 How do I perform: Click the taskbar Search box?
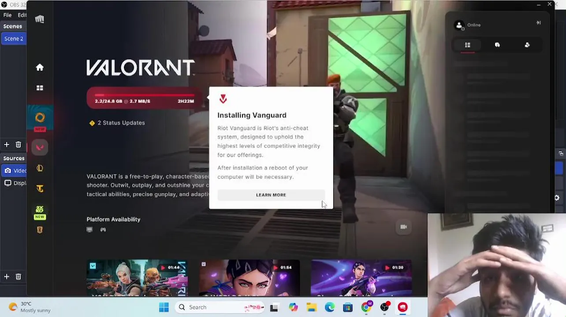(220, 307)
